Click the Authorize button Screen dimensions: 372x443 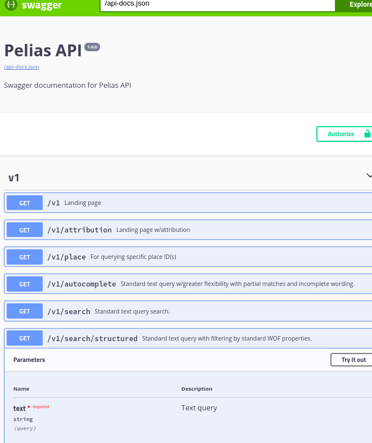pos(344,134)
